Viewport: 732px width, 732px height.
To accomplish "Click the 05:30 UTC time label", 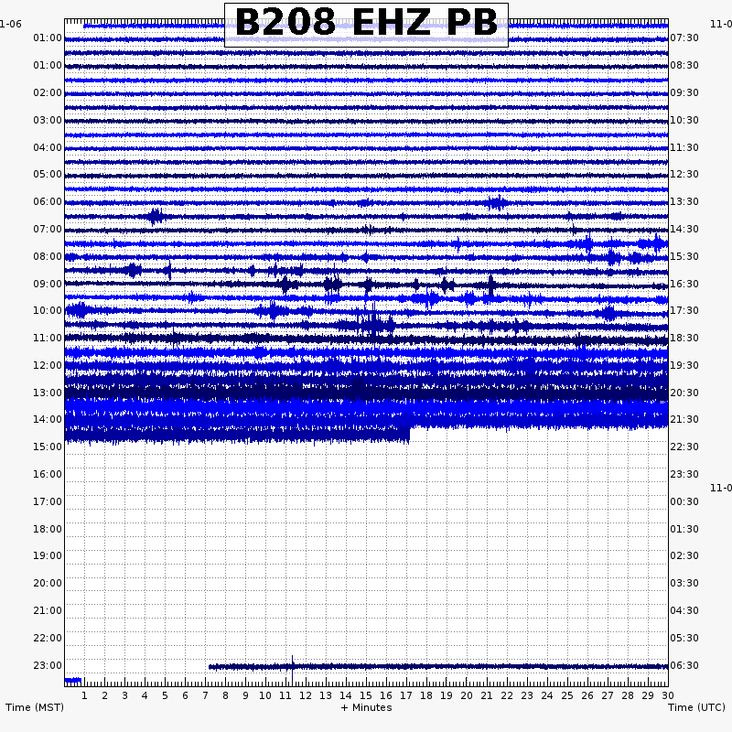I will point(684,638).
